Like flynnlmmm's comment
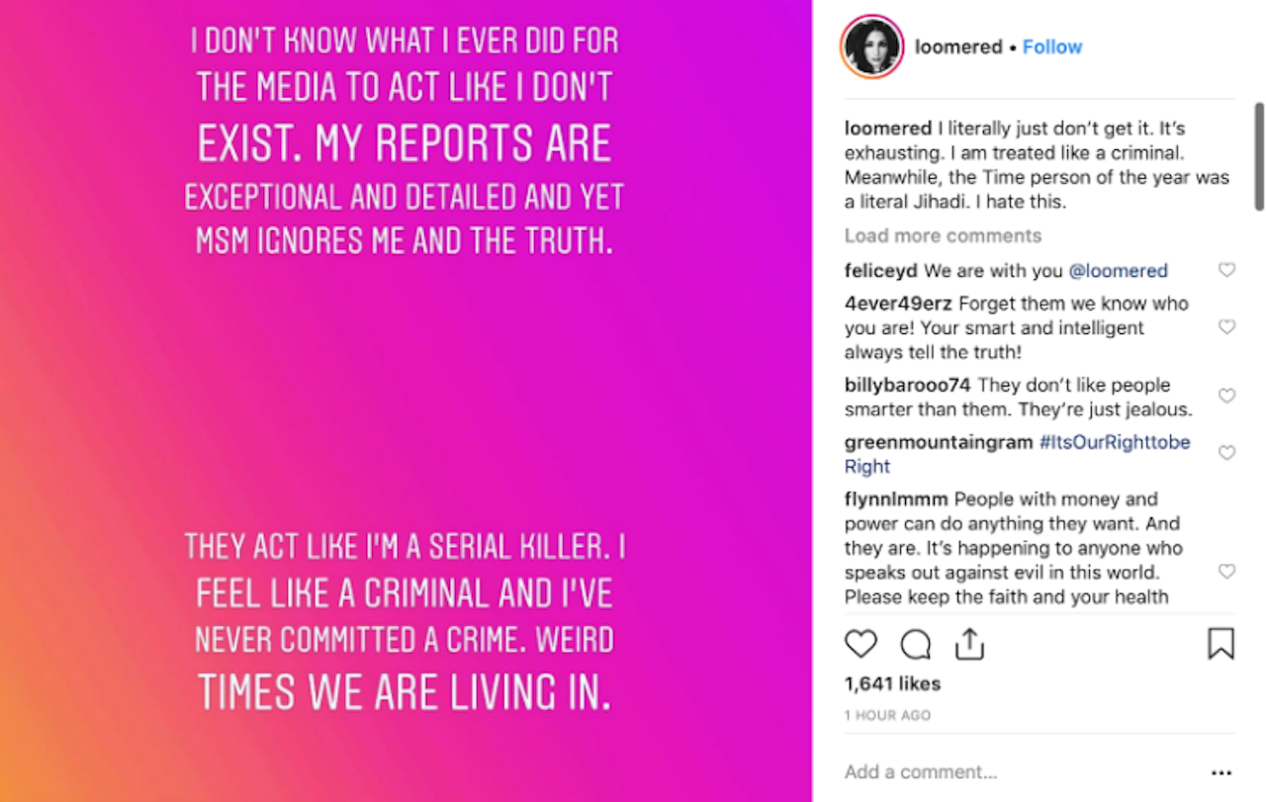This screenshot has width=1266, height=802. point(1226,572)
